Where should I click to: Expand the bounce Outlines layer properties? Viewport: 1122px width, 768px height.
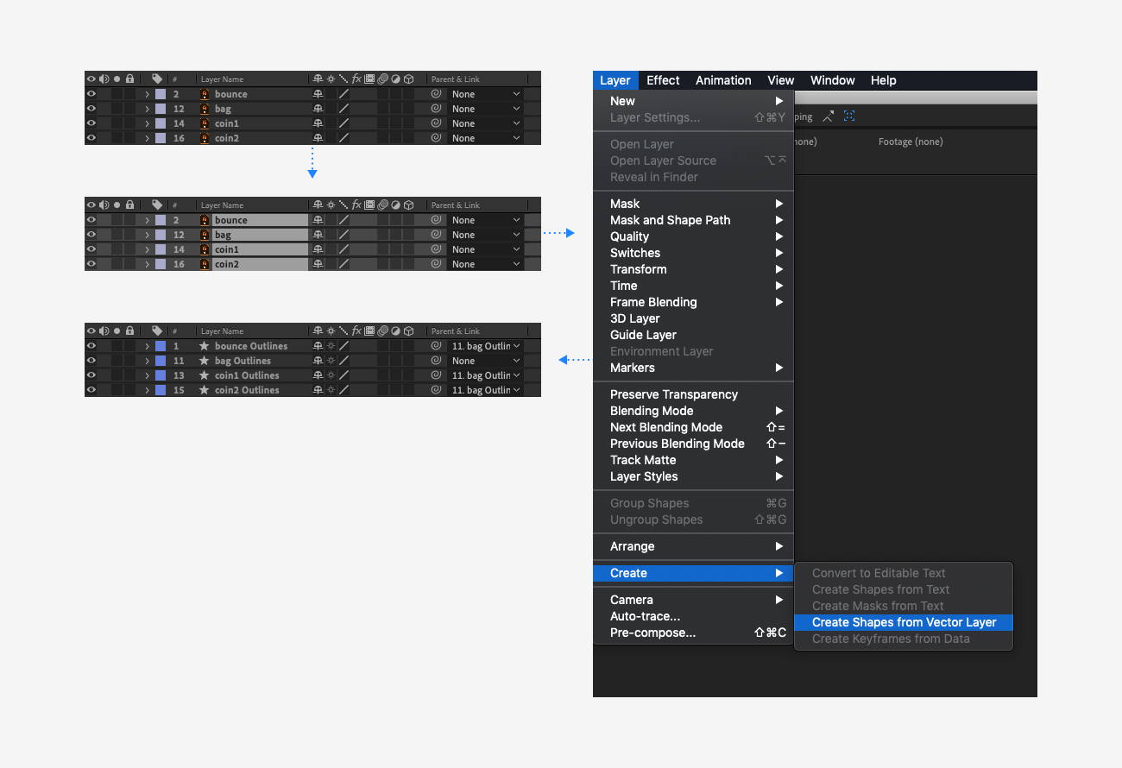pyautogui.click(x=148, y=346)
